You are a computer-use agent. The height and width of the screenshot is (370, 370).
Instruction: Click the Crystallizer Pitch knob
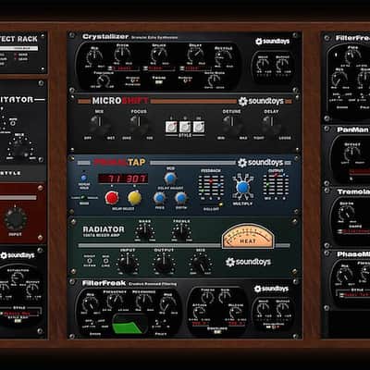122,55
